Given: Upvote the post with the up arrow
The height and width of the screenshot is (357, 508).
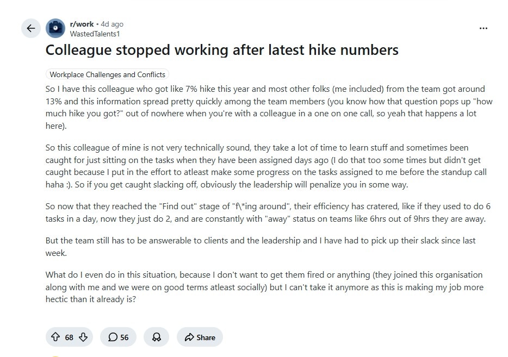Looking at the screenshot, I should tap(55, 337).
